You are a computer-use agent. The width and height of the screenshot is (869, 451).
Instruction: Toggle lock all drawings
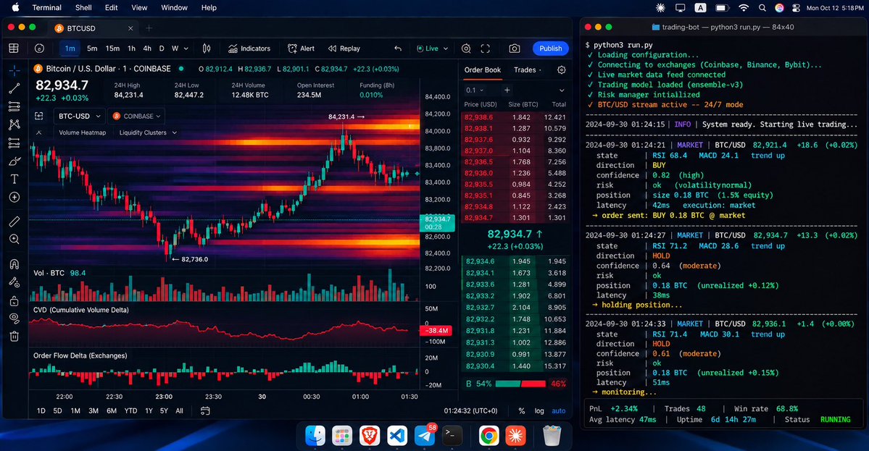14,300
